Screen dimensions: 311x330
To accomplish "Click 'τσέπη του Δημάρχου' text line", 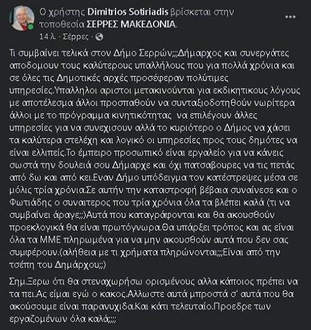I will (x=58, y=265).
